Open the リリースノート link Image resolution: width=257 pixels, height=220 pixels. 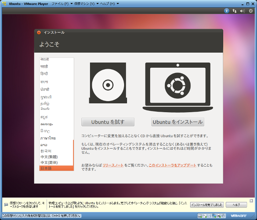tap(113, 165)
